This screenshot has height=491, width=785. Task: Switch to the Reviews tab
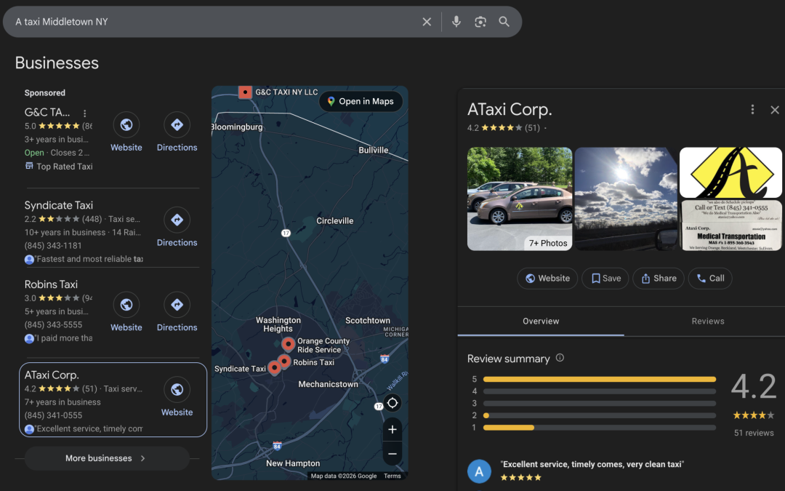click(707, 321)
